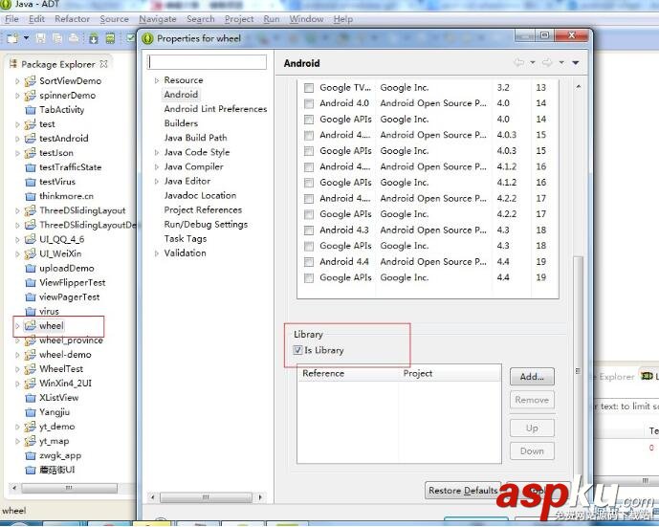Screen dimensions: 659x527
Task: Open the Refactor menu
Action: (x=72, y=19)
